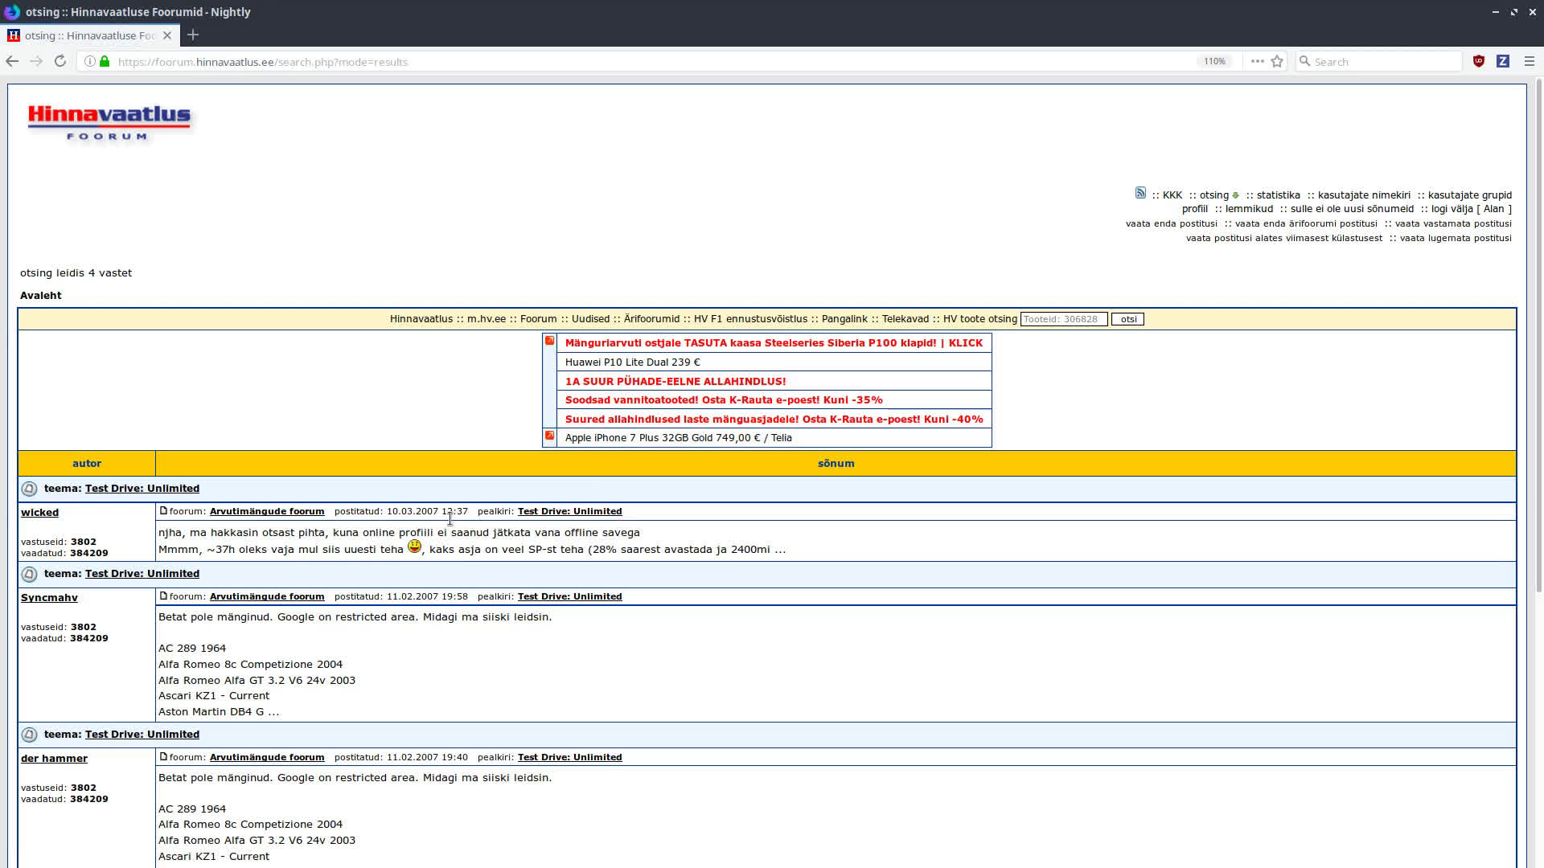Click the RSS feed icon next to KKK
The width and height of the screenshot is (1544, 868).
coord(1140,193)
